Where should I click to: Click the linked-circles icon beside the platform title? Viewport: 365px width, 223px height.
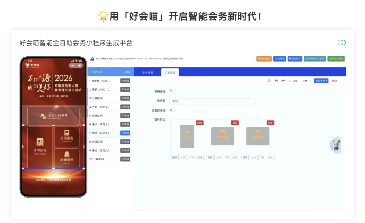[342, 42]
